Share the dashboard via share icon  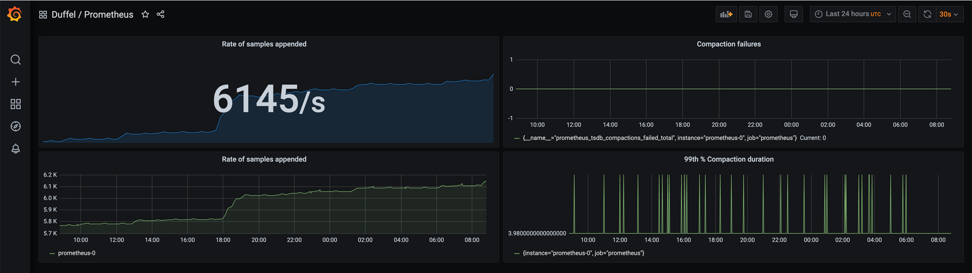[161, 15]
